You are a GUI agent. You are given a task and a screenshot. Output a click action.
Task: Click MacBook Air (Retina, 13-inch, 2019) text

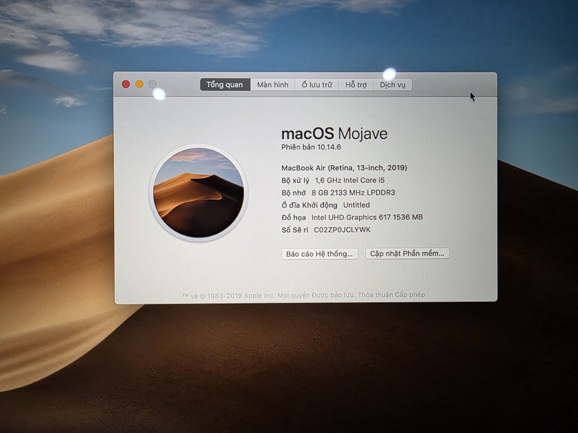[x=344, y=168]
